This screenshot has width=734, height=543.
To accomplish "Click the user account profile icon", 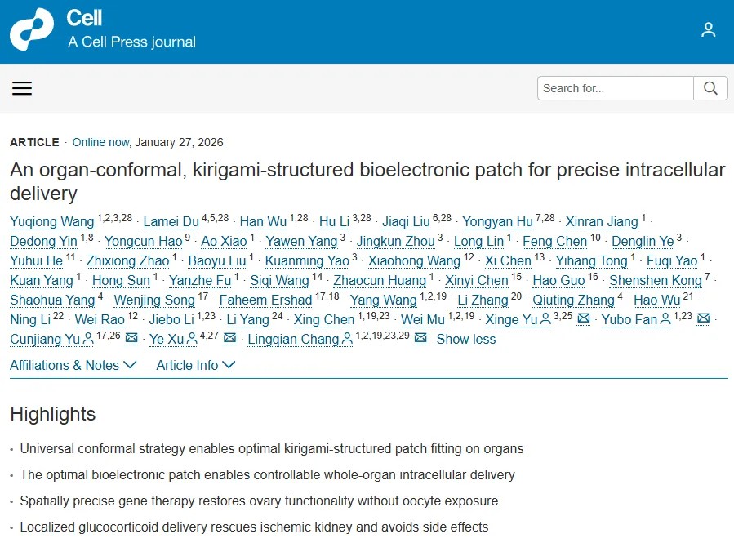I will (x=708, y=30).
